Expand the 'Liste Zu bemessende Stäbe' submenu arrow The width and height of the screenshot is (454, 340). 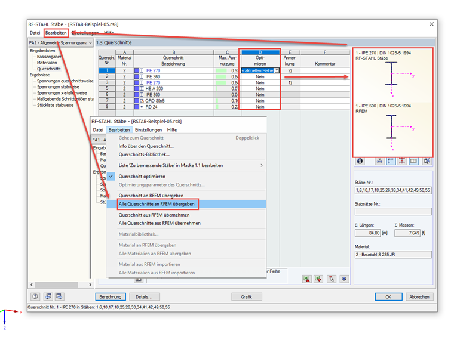click(262, 165)
